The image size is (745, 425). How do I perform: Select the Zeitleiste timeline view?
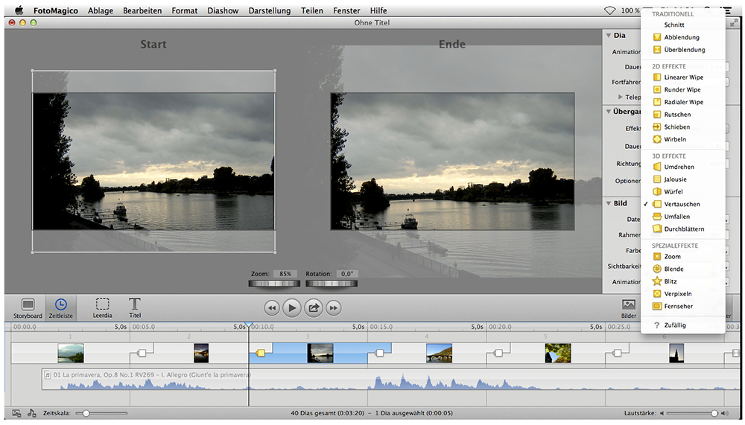point(60,307)
